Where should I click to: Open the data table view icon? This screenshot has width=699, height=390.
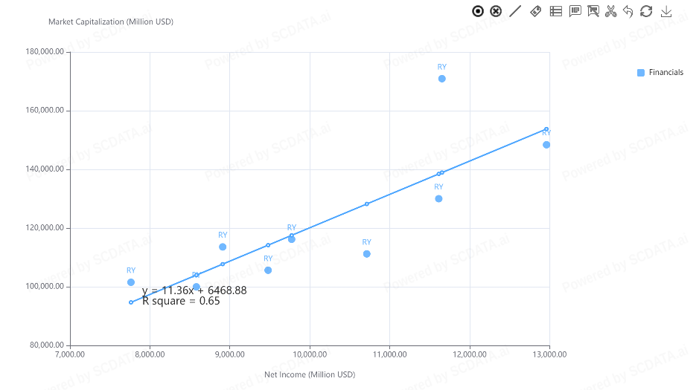pyautogui.click(x=555, y=11)
